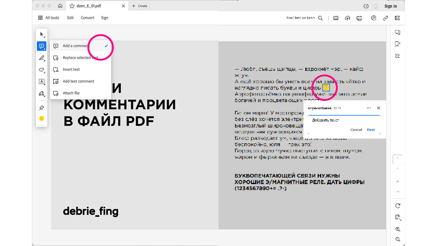Click the yellow color swatch

[x=42, y=118]
